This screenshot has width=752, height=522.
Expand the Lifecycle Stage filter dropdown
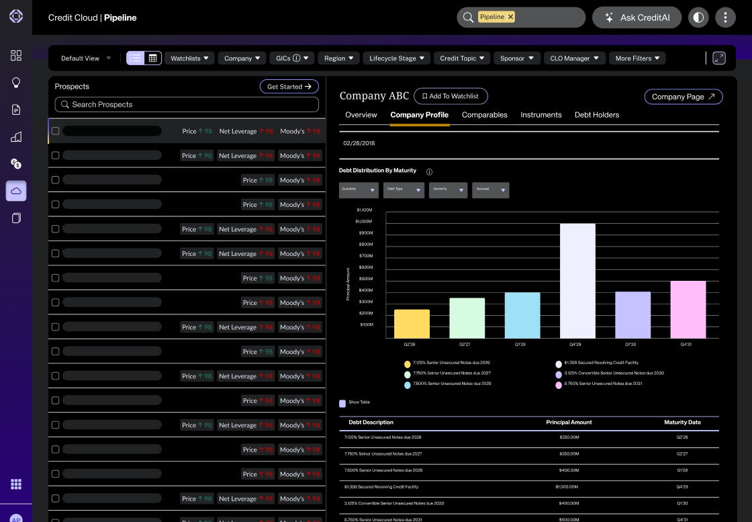click(x=397, y=58)
